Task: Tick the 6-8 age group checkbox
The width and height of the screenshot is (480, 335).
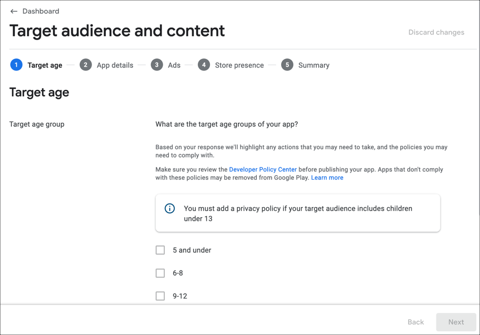Action: (160, 273)
